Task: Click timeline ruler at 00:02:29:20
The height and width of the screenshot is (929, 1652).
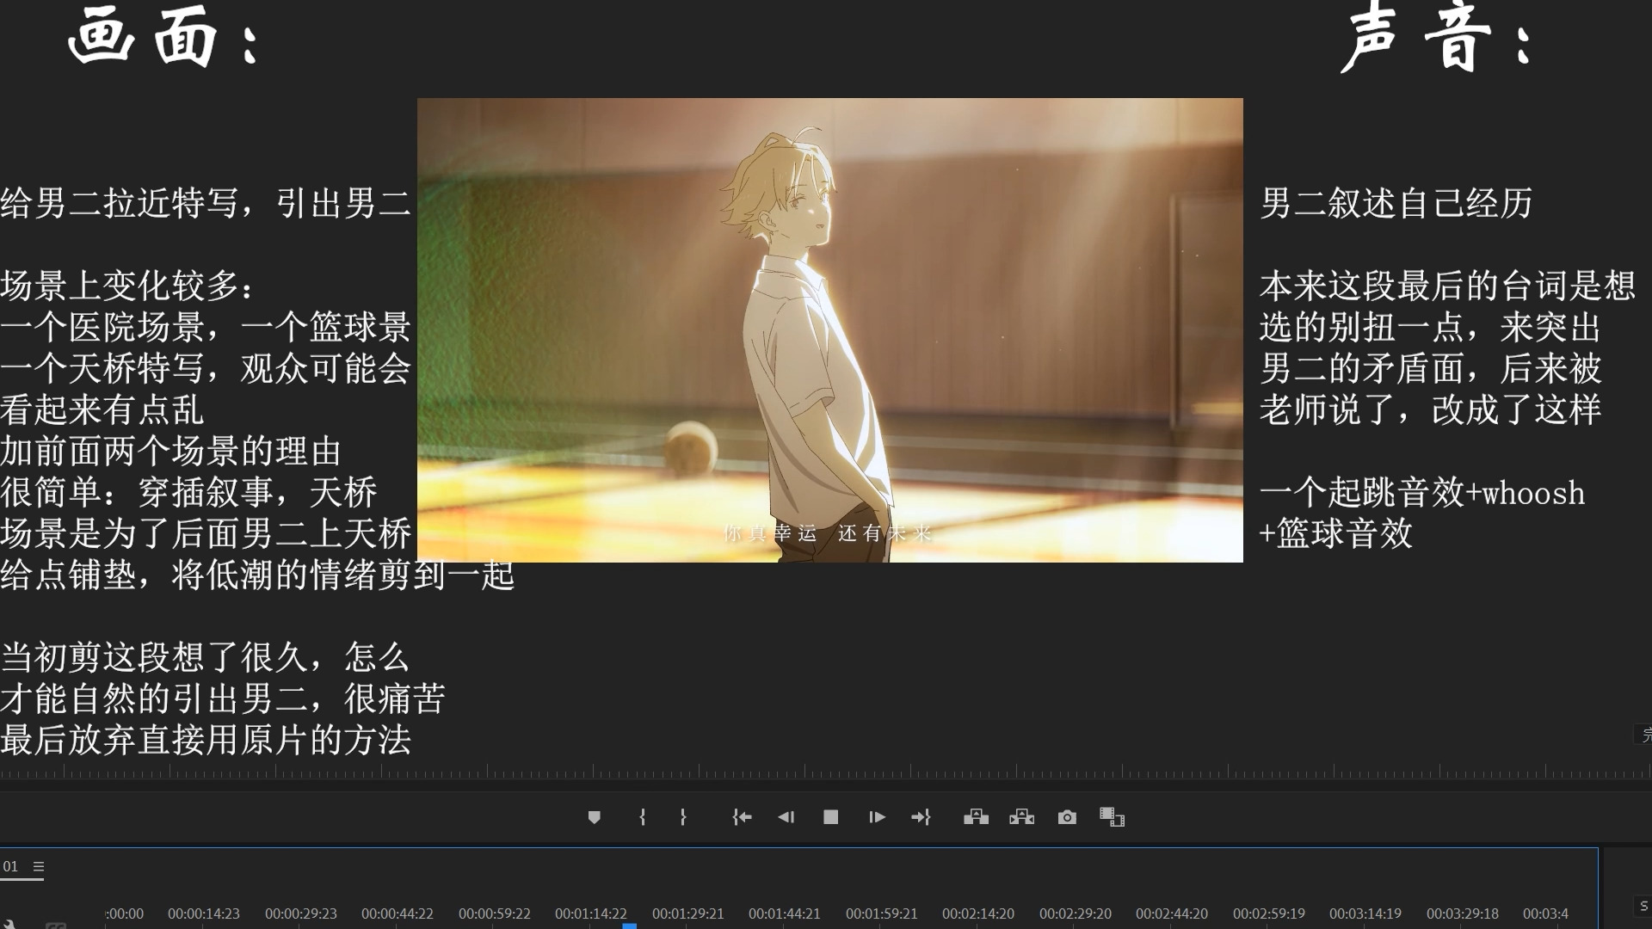Action: click(1076, 914)
